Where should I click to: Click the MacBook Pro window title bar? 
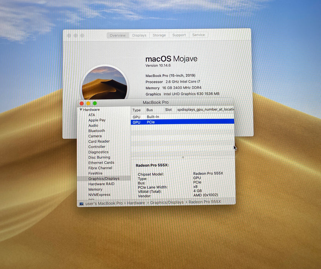[156, 102]
